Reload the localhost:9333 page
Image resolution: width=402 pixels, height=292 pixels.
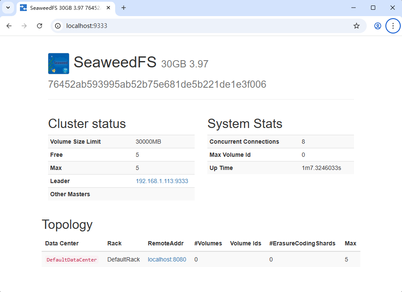pyautogui.click(x=40, y=26)
